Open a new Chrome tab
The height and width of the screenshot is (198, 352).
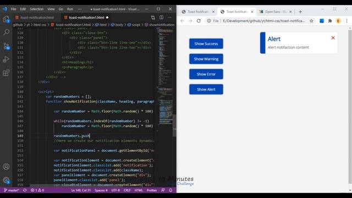pos(300,12)
